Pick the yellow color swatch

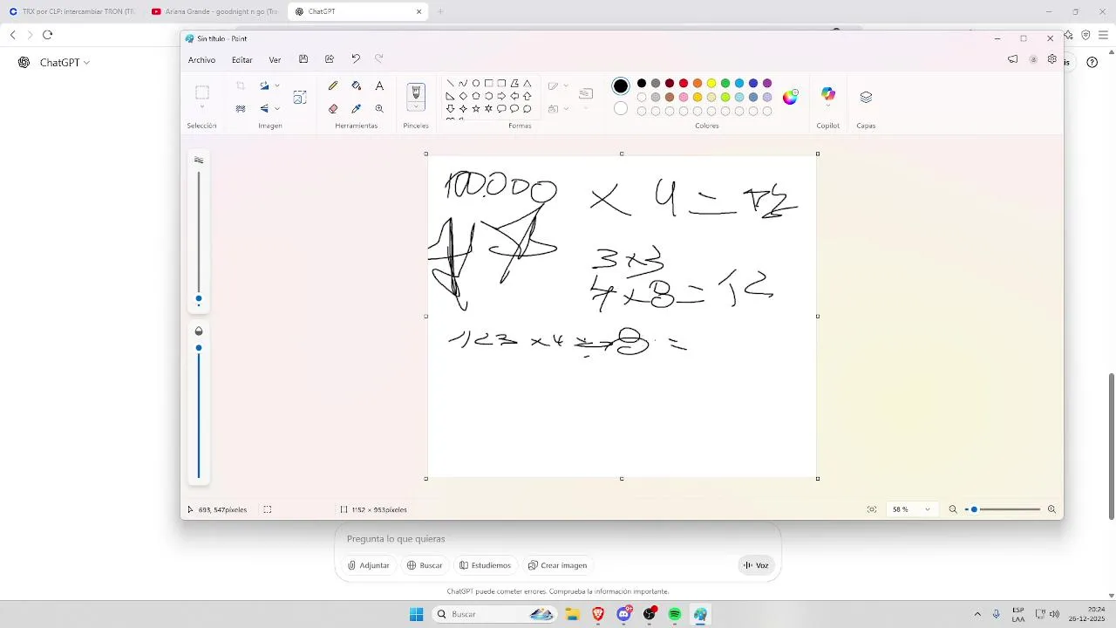click(x=711, y=84)
